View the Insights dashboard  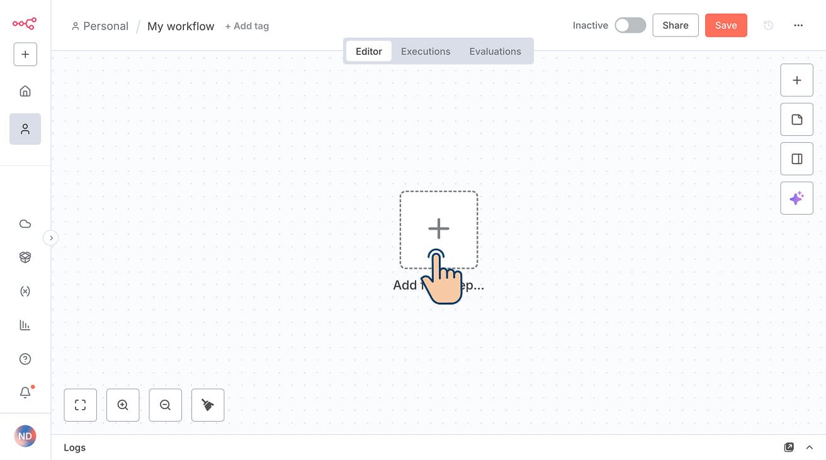[x=25, y=325]
